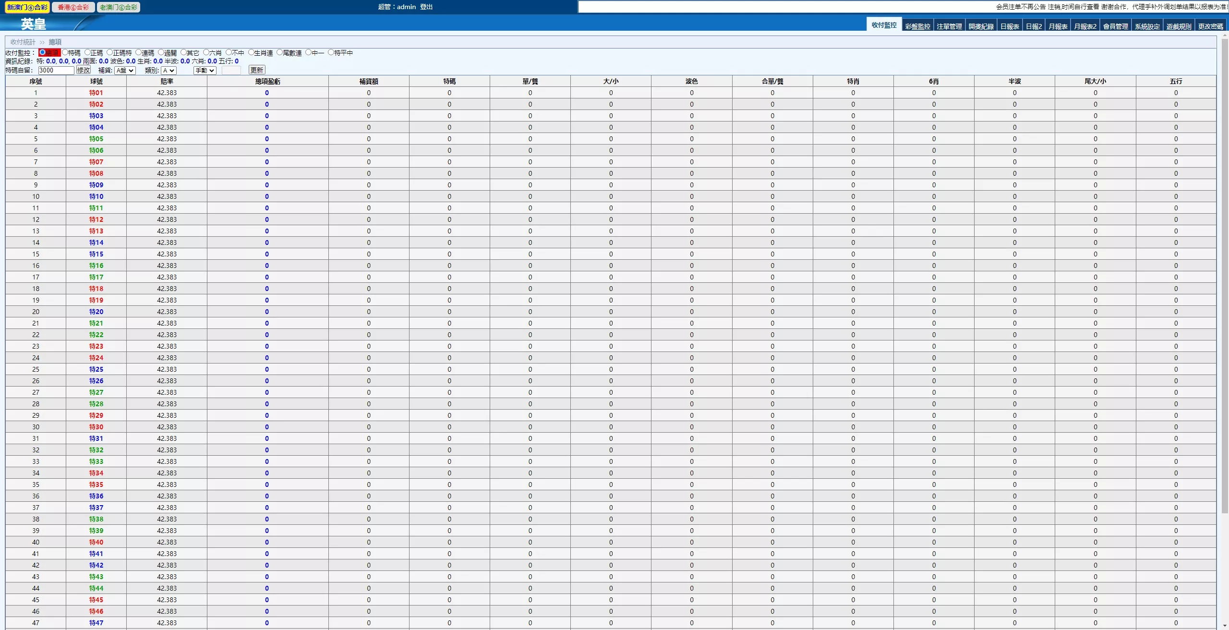Select the 特平中 radio button
1229x630 pixels.
[331, 53]
